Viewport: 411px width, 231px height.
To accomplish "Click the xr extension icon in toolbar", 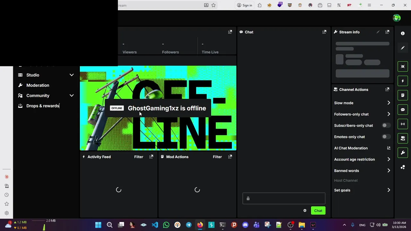I will [349, 5].
